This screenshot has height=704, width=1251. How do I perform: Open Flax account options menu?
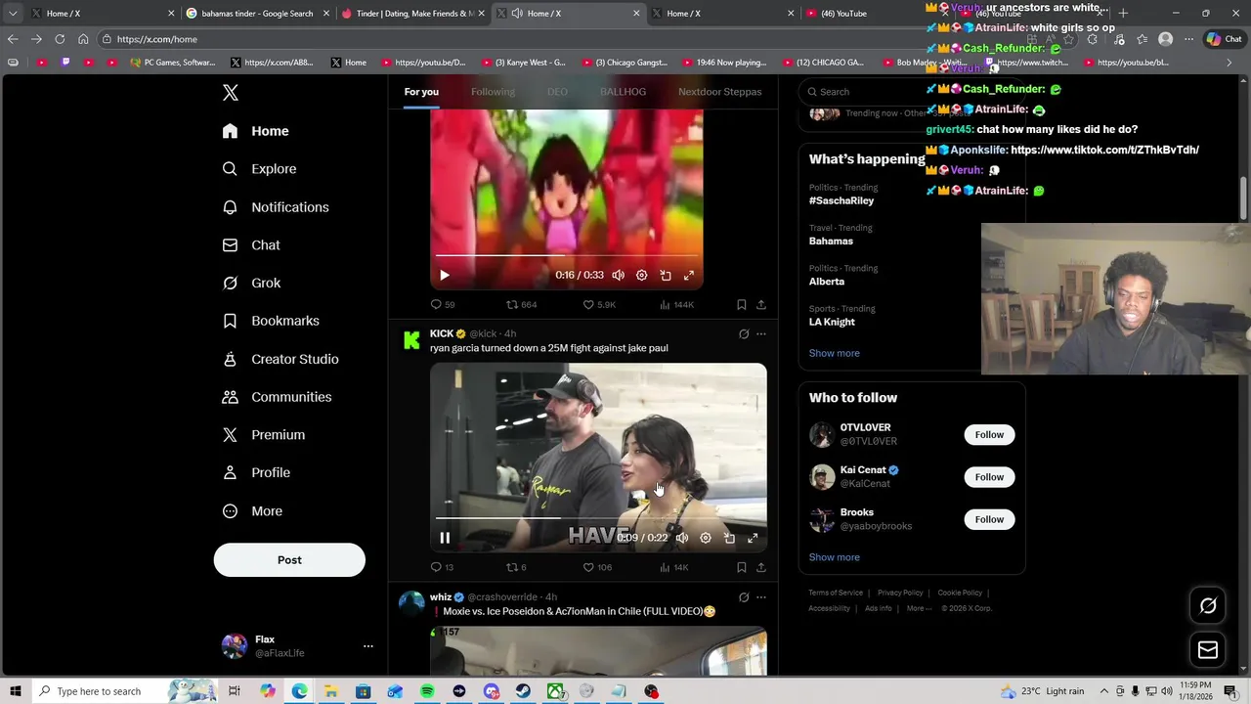(368, 646)
